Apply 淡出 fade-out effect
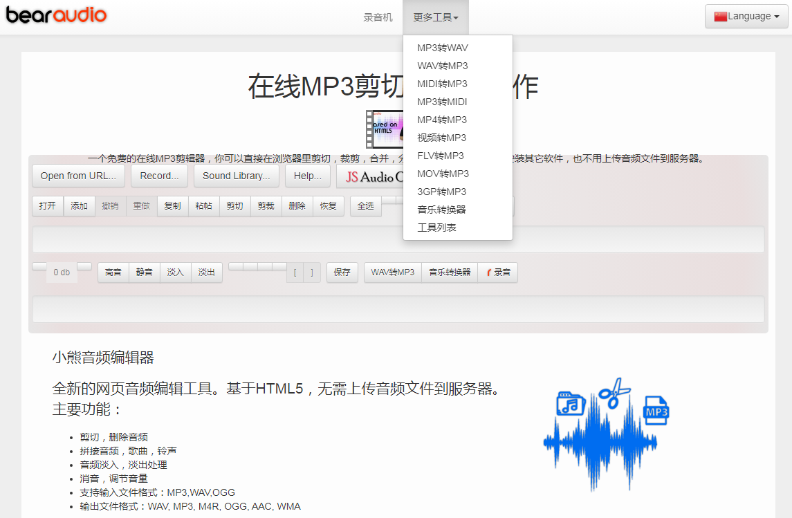Screen dimensions: 792x518 click(206, 272)
